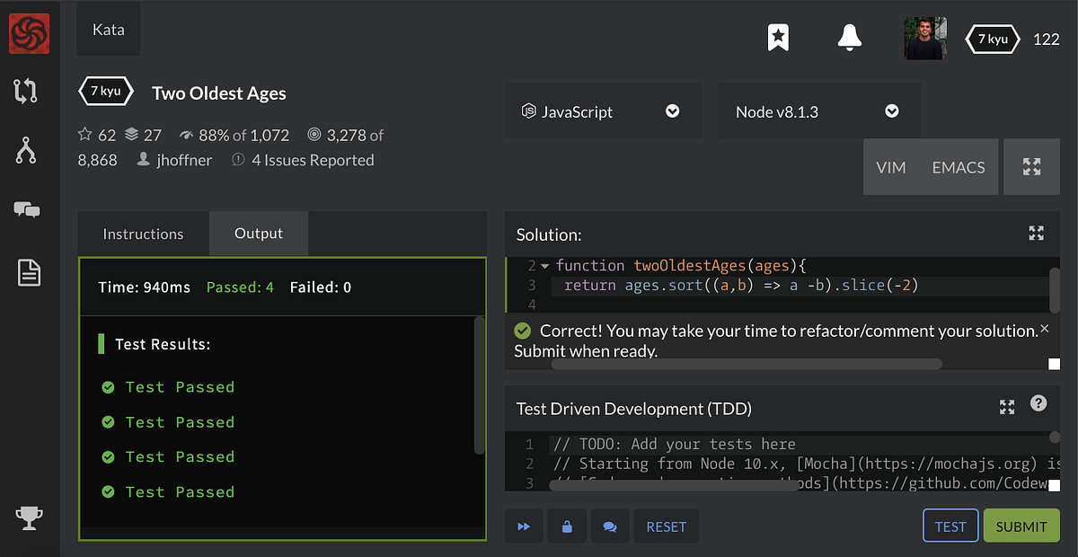Image resolution: width=1078 pixels, height=557 pixels.
Task: Open the JavaScript language dropdown
Action: (x=604, y=111)
